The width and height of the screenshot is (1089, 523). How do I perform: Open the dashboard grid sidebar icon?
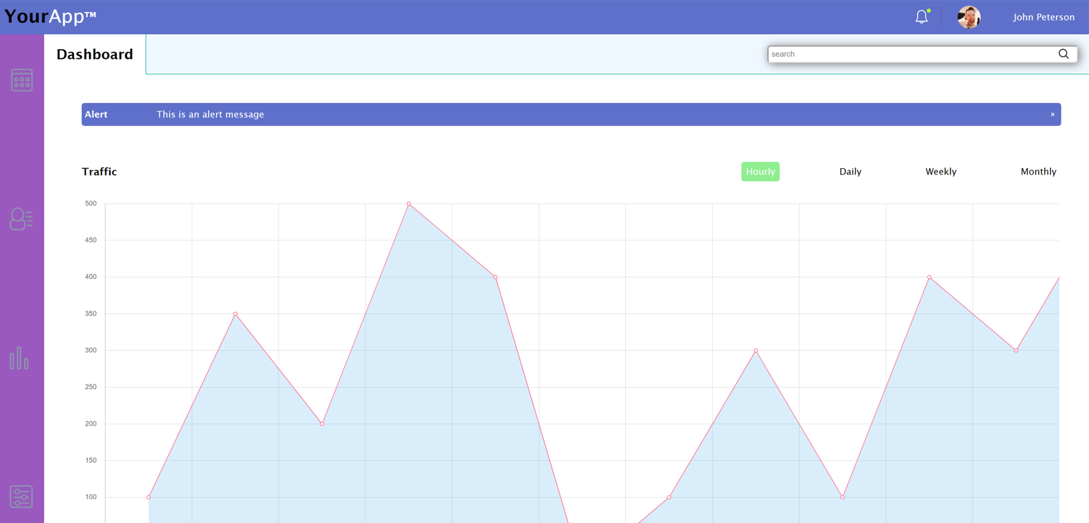[x=22, y=80]
